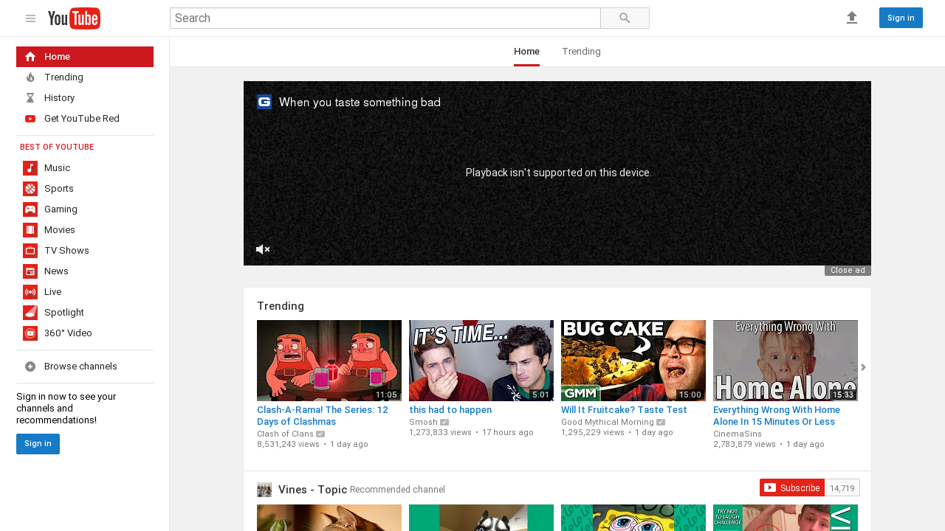The width and height of the screenshot is (945, 531).
Task: Open the Smosh channel link
Action: 423,423
